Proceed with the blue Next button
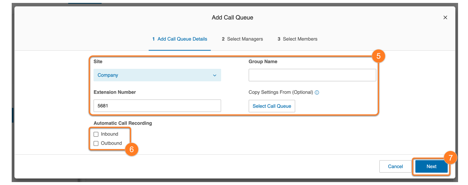This screenshot has height=185, width=468. tap(431, 166)
